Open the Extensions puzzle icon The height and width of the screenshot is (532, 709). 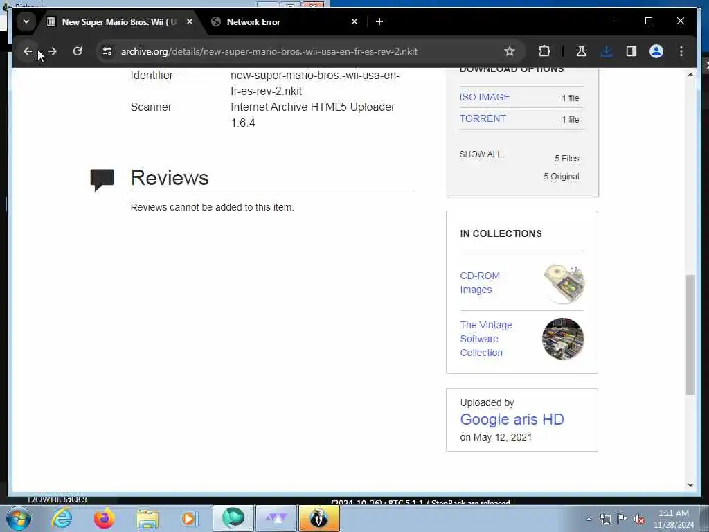(x=544, y=51)
